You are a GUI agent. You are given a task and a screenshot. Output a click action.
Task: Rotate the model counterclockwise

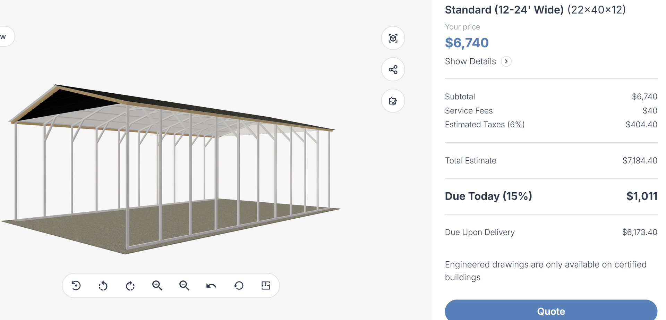click(x=103, y=286)
